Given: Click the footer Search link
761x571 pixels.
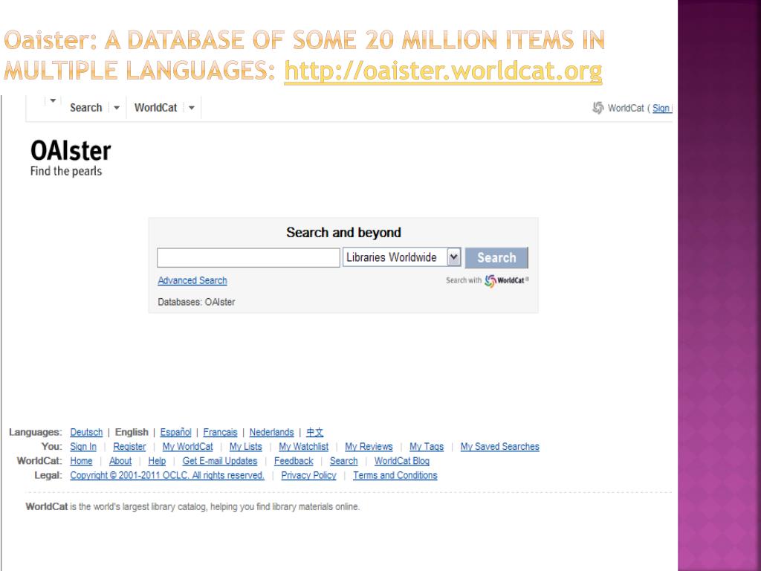Looking at the screenshot, I should [343, 461].
